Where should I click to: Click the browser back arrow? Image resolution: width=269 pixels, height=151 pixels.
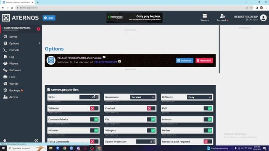(x=3, y=8)
